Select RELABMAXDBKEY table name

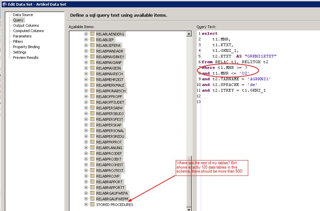[110, 57]
